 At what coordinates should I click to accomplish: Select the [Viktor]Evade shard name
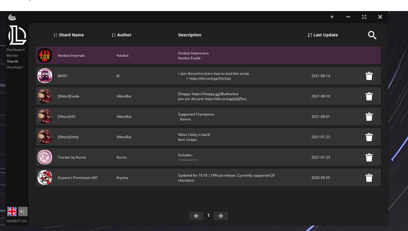point(69,96)
